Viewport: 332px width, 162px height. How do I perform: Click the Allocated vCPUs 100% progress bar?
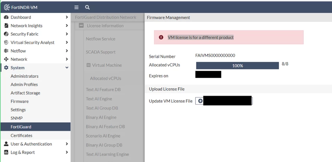point(237,66)
